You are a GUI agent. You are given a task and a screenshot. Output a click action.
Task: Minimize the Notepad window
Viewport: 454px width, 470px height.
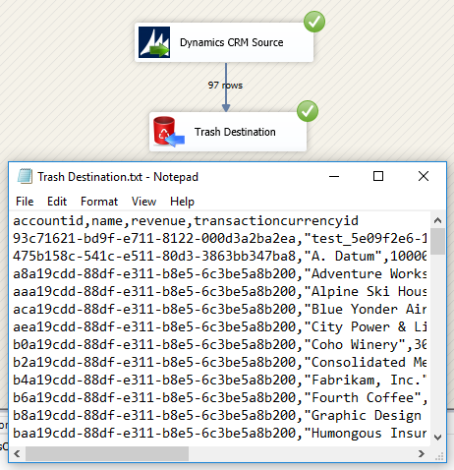tap(334, 176)
